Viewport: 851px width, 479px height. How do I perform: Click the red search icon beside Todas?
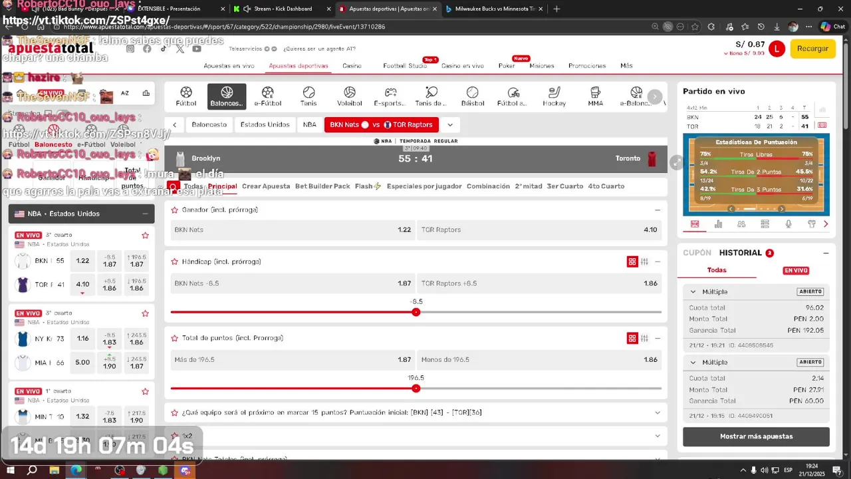[x=174, y=186]
